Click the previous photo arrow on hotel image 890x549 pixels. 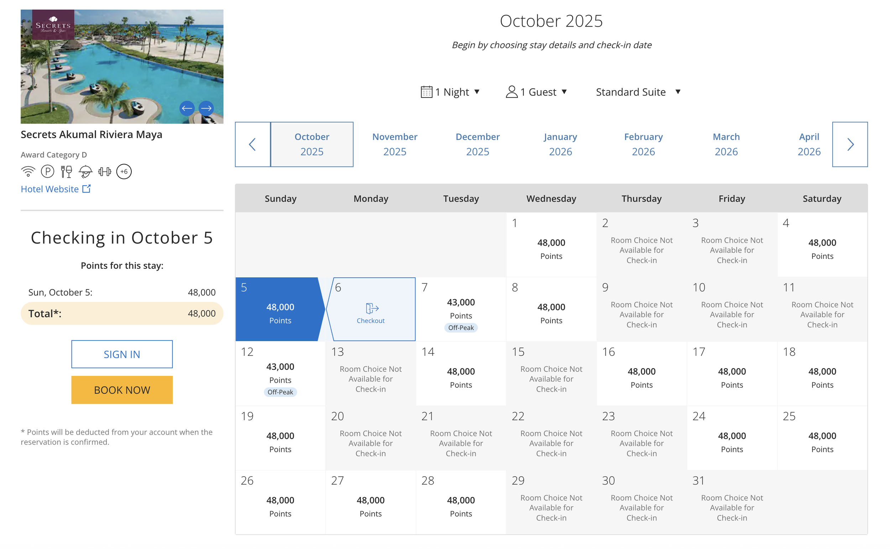(187, 108)
